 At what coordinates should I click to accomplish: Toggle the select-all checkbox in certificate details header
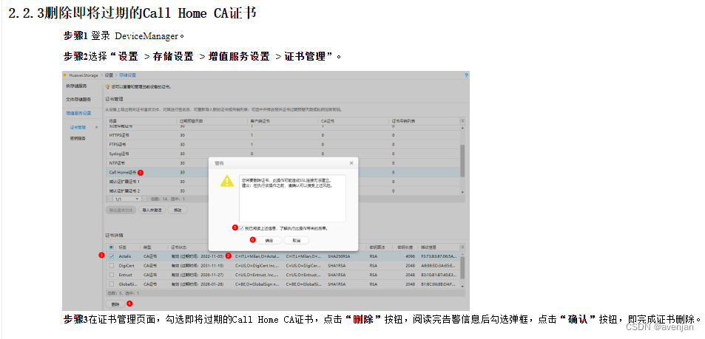[x=112, y=247]
